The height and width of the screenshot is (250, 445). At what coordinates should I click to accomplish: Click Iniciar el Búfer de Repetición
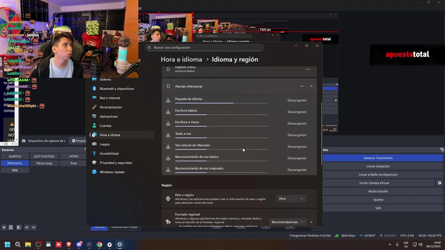pos(378,175)
